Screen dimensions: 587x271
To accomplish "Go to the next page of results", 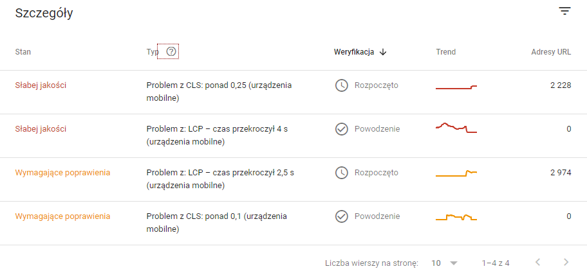I will tap(566, 263).
